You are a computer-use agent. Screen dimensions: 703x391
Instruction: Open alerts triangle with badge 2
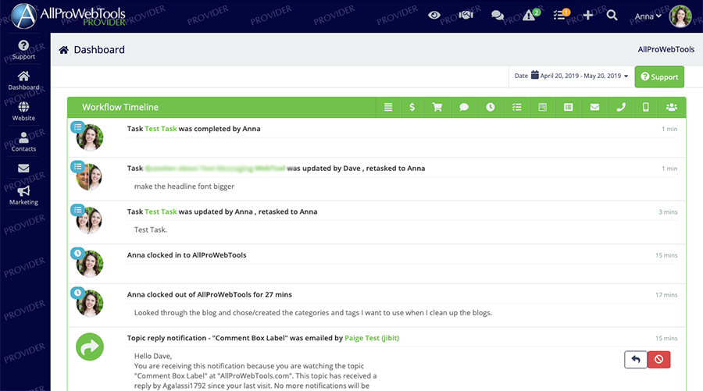(530, 16)
